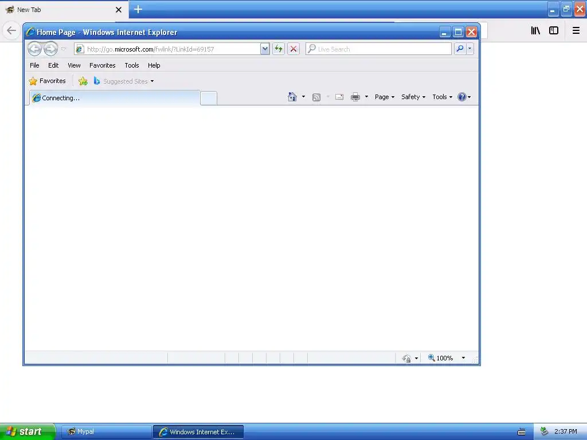Click the Internet Explorer address bar URL
The image size is (587, 440).
pyautogui.click(x=150, y=49)
